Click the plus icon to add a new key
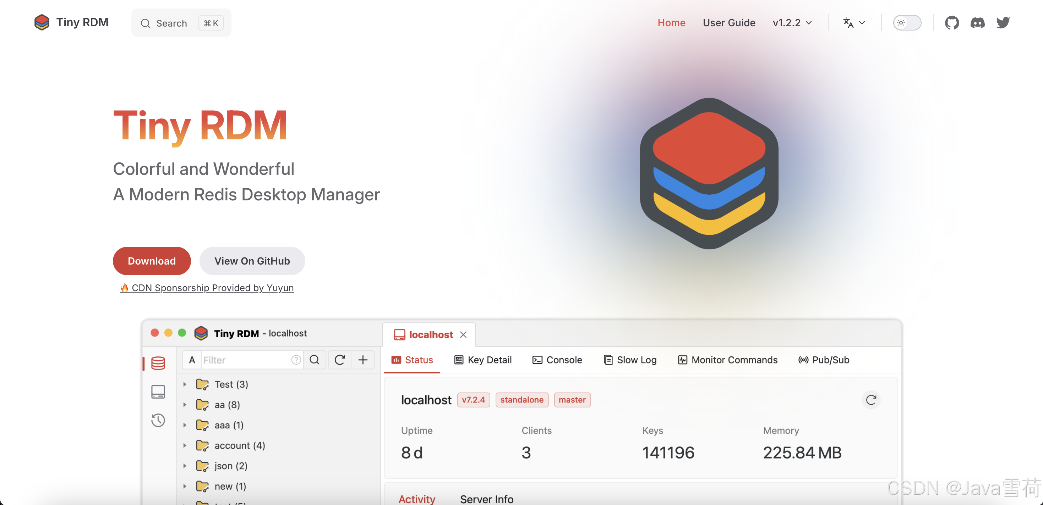 tap(362, 360)
